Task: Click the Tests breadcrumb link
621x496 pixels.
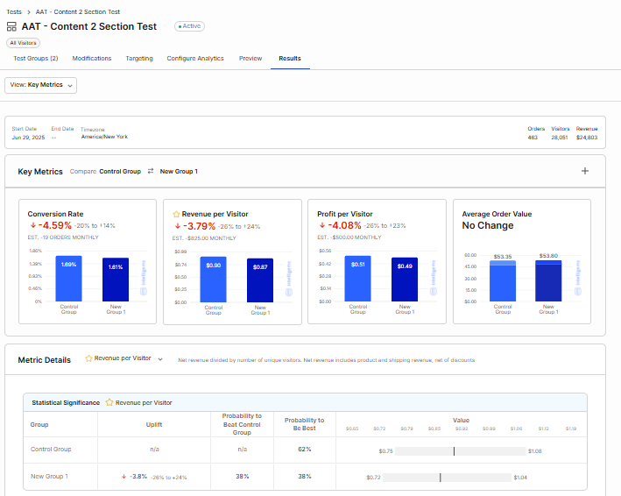Action: coord(14,11)
